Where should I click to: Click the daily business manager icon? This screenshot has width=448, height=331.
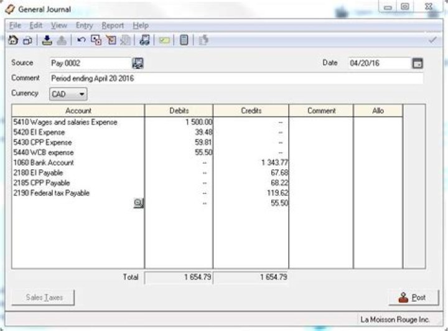point(28,41)
